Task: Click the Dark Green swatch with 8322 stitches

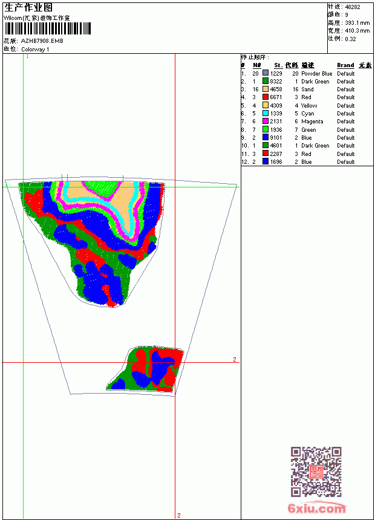Action: click(266, 81)
